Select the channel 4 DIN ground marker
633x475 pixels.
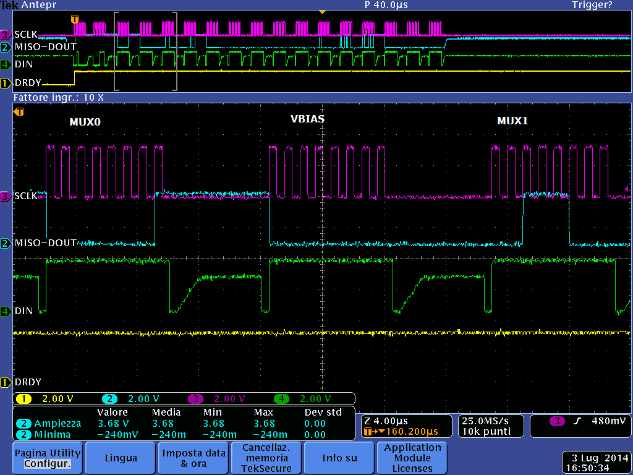click(6, 312)
